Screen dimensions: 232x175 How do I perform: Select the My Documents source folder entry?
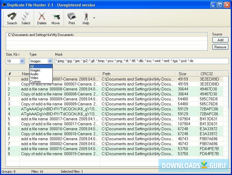coord(41,35)
